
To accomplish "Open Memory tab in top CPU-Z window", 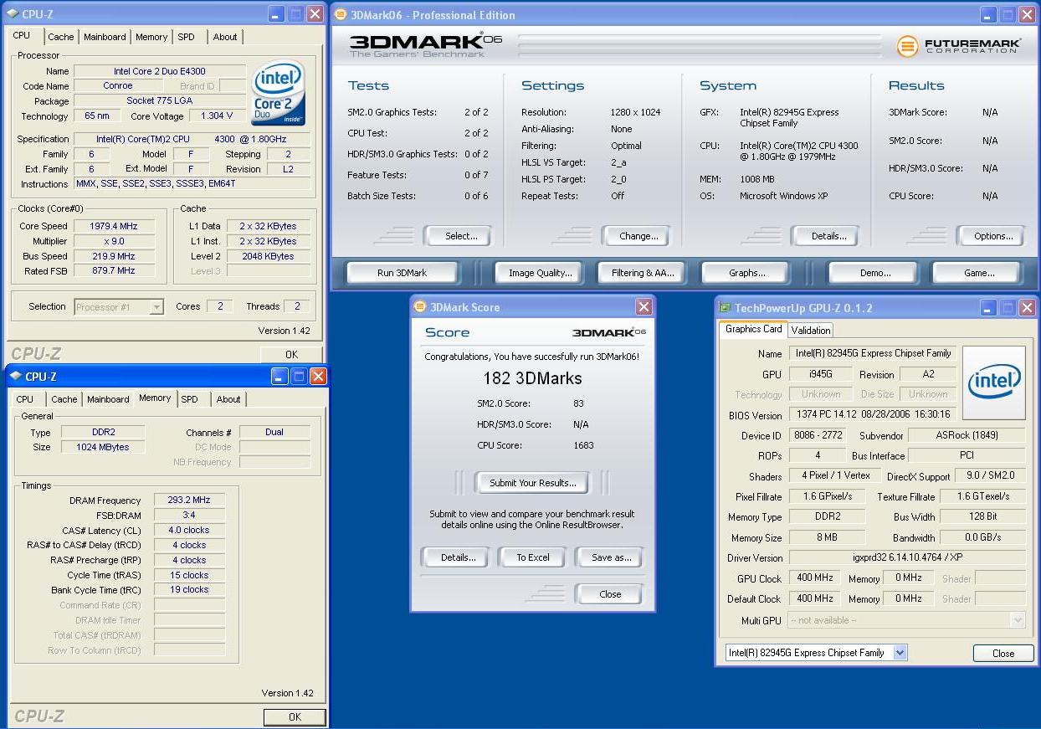I will tap(151, 37).
